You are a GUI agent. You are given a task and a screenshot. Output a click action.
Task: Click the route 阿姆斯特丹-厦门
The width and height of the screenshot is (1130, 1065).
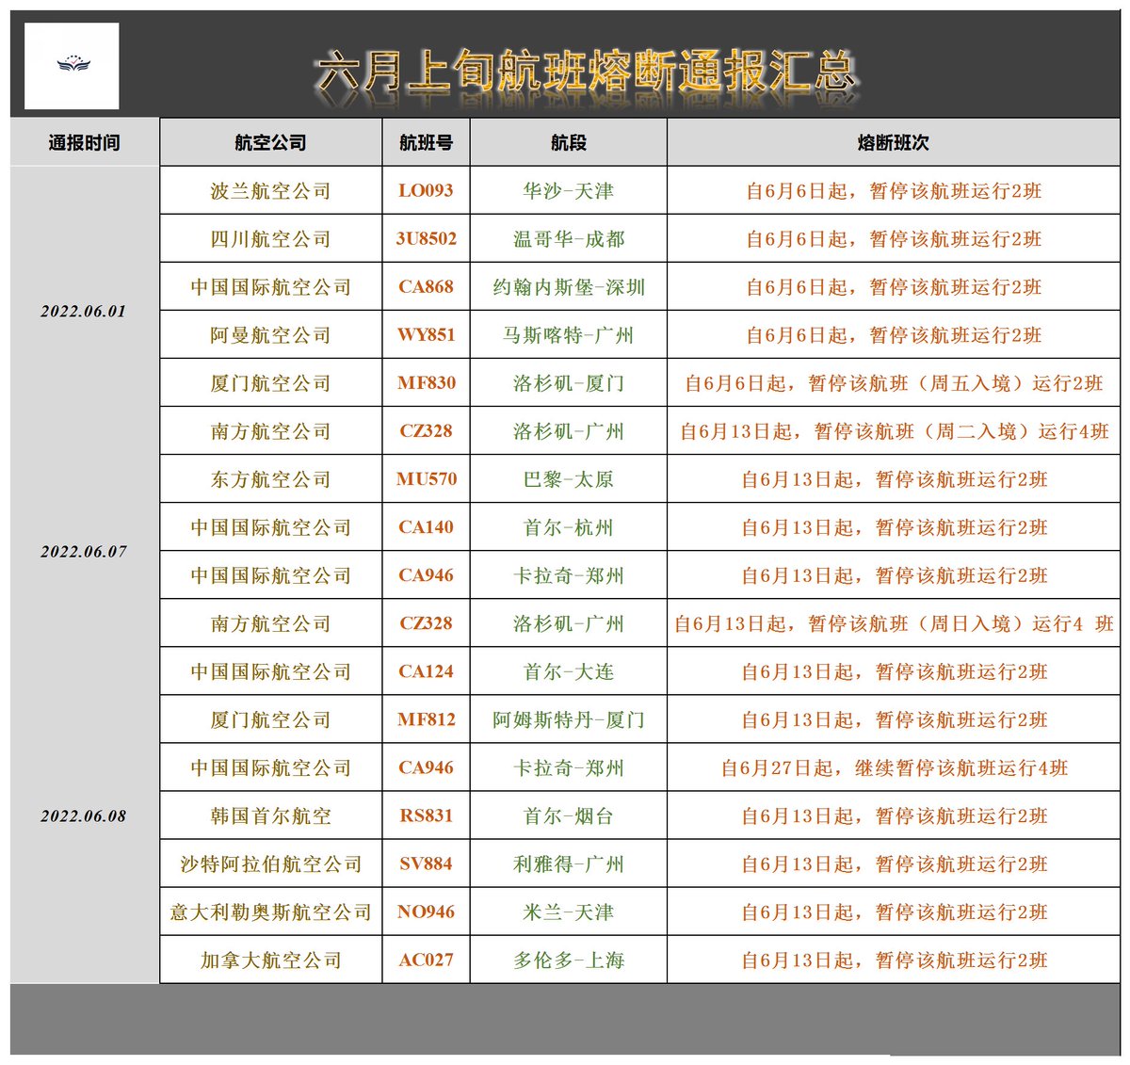click(569, 719)
